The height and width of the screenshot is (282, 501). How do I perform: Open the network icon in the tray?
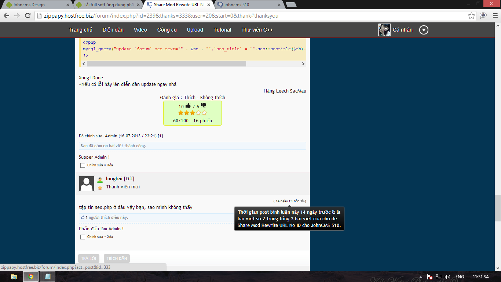coord(439,277)
